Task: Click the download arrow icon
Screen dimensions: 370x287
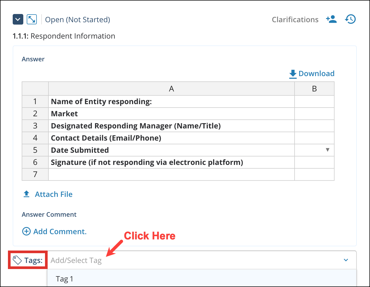Action: (x=292, y=73)
